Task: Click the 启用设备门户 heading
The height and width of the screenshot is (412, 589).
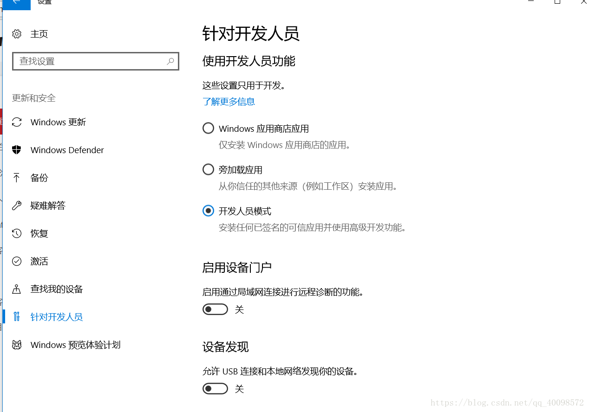Action: point(237,268)
